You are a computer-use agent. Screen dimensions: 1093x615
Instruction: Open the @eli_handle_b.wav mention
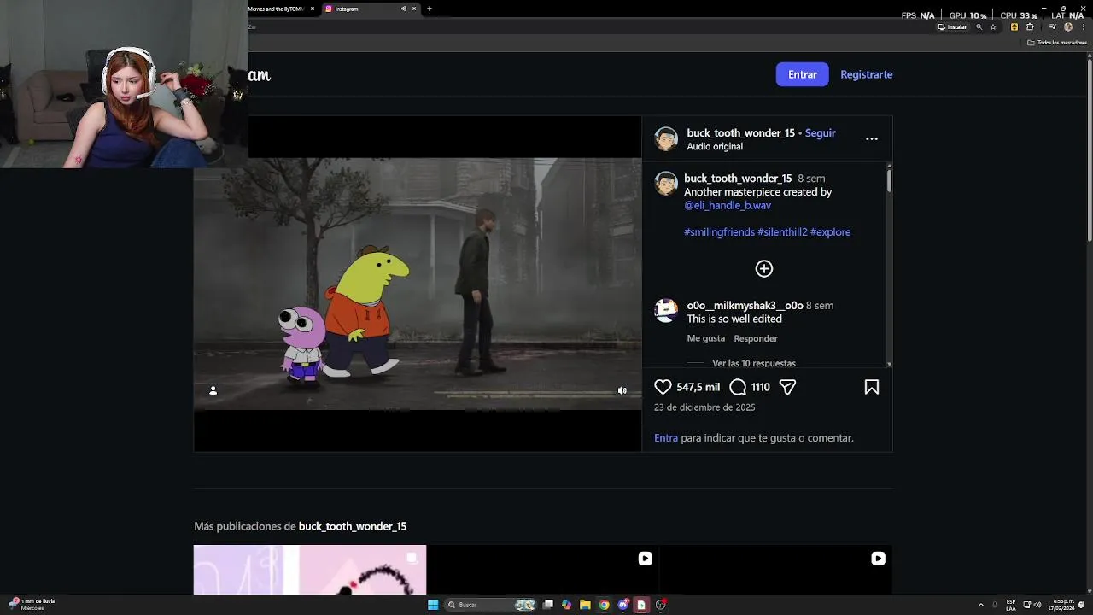[x=728, y=206]
